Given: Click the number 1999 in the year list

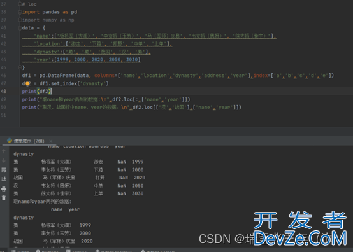Looking at the screenshot, I should tap(62, 60).
